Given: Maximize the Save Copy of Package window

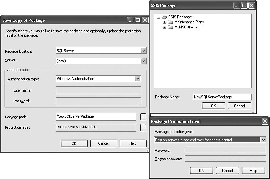Looking at the screenshot, I should (138, 20).
